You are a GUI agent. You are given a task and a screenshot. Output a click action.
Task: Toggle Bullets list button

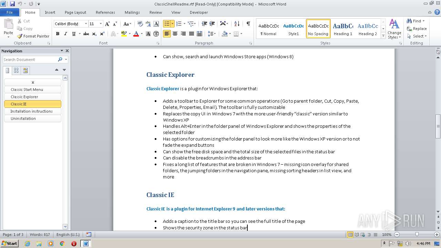click(x=167, y=24)
